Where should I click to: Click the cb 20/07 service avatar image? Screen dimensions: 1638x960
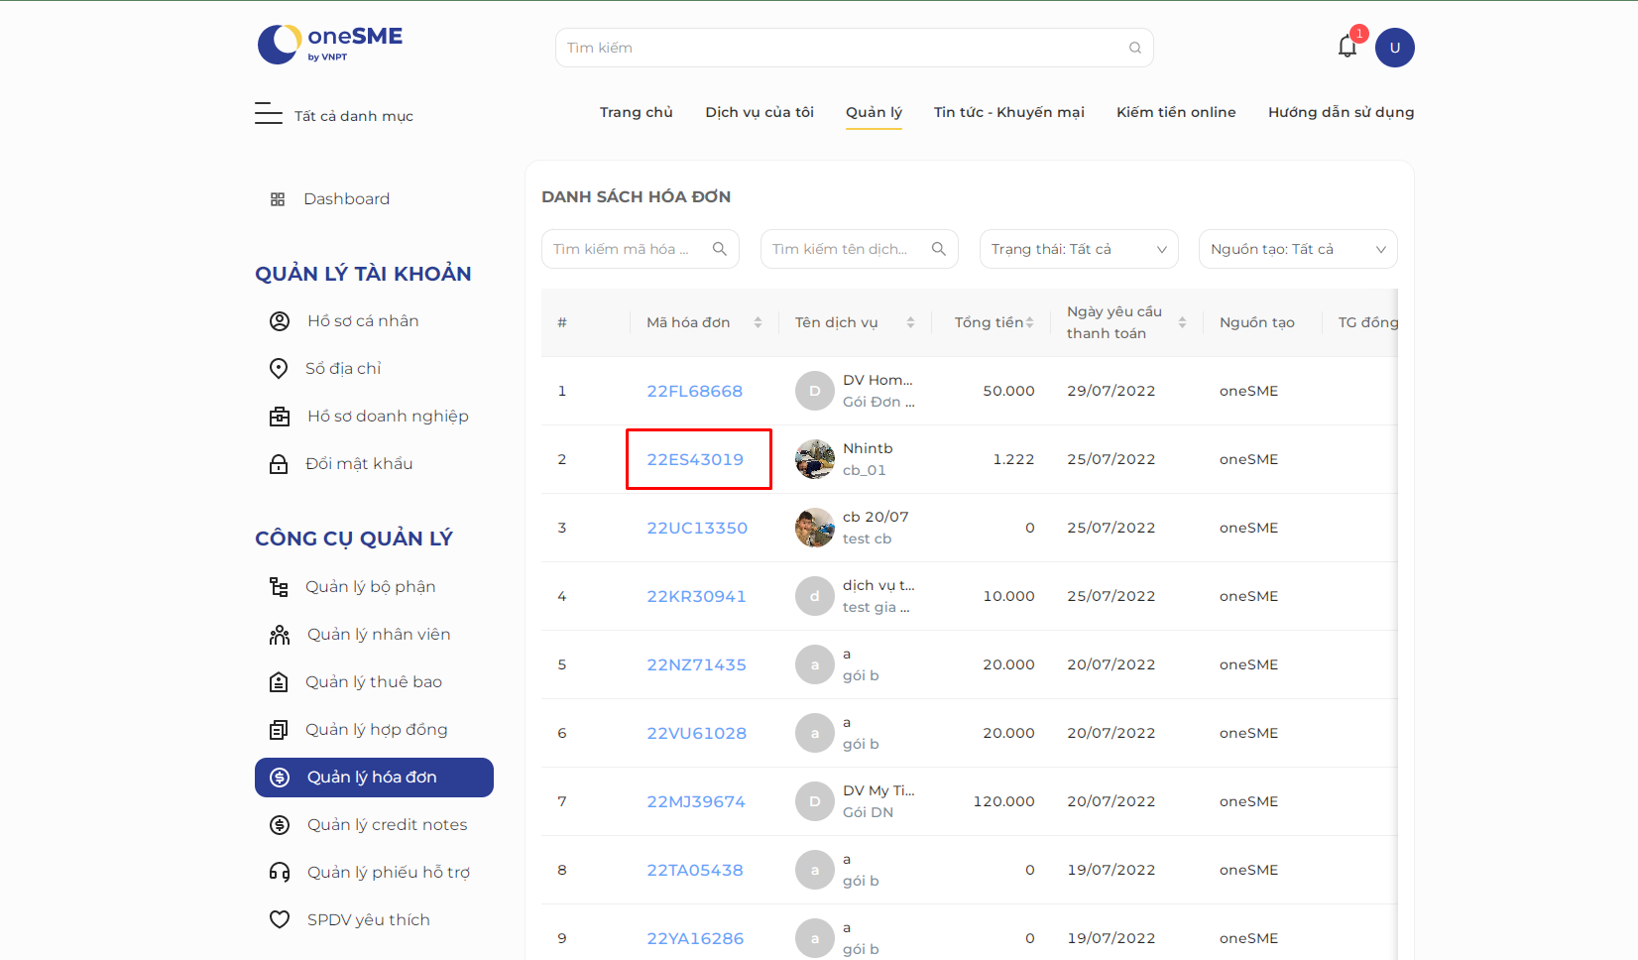click(815, 528)
